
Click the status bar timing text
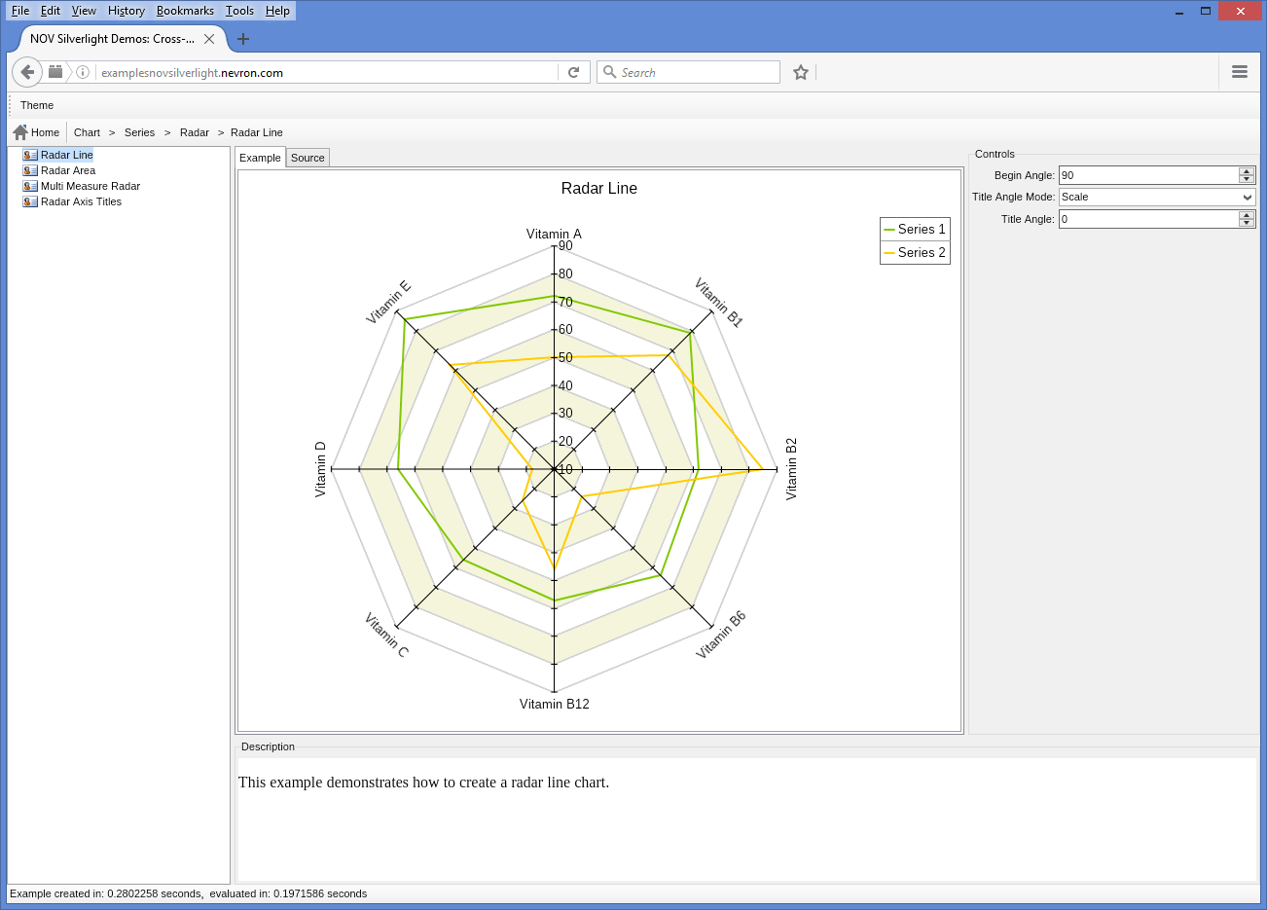coord(188,893)
